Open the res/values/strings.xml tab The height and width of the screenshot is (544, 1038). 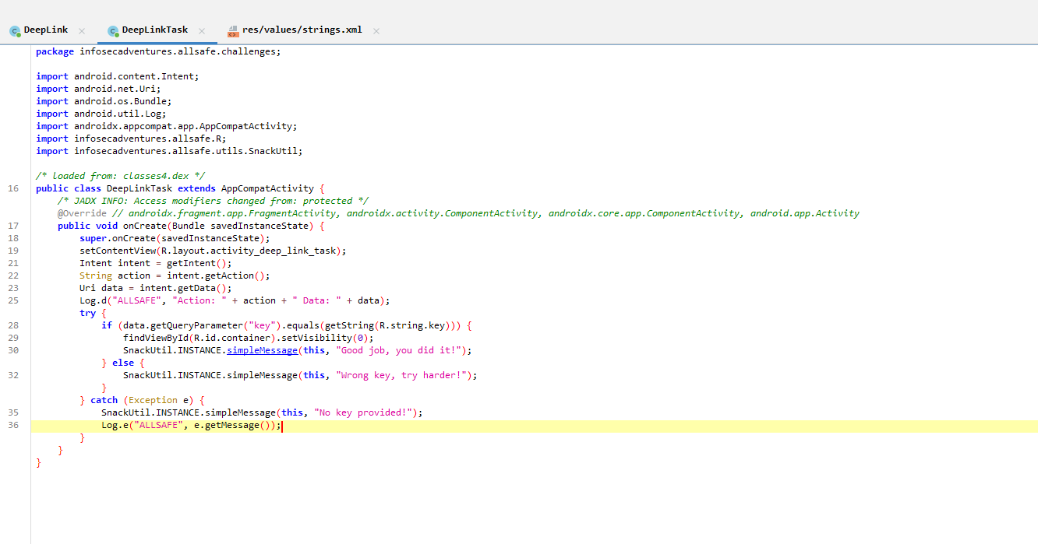click(x=302, y=30)
